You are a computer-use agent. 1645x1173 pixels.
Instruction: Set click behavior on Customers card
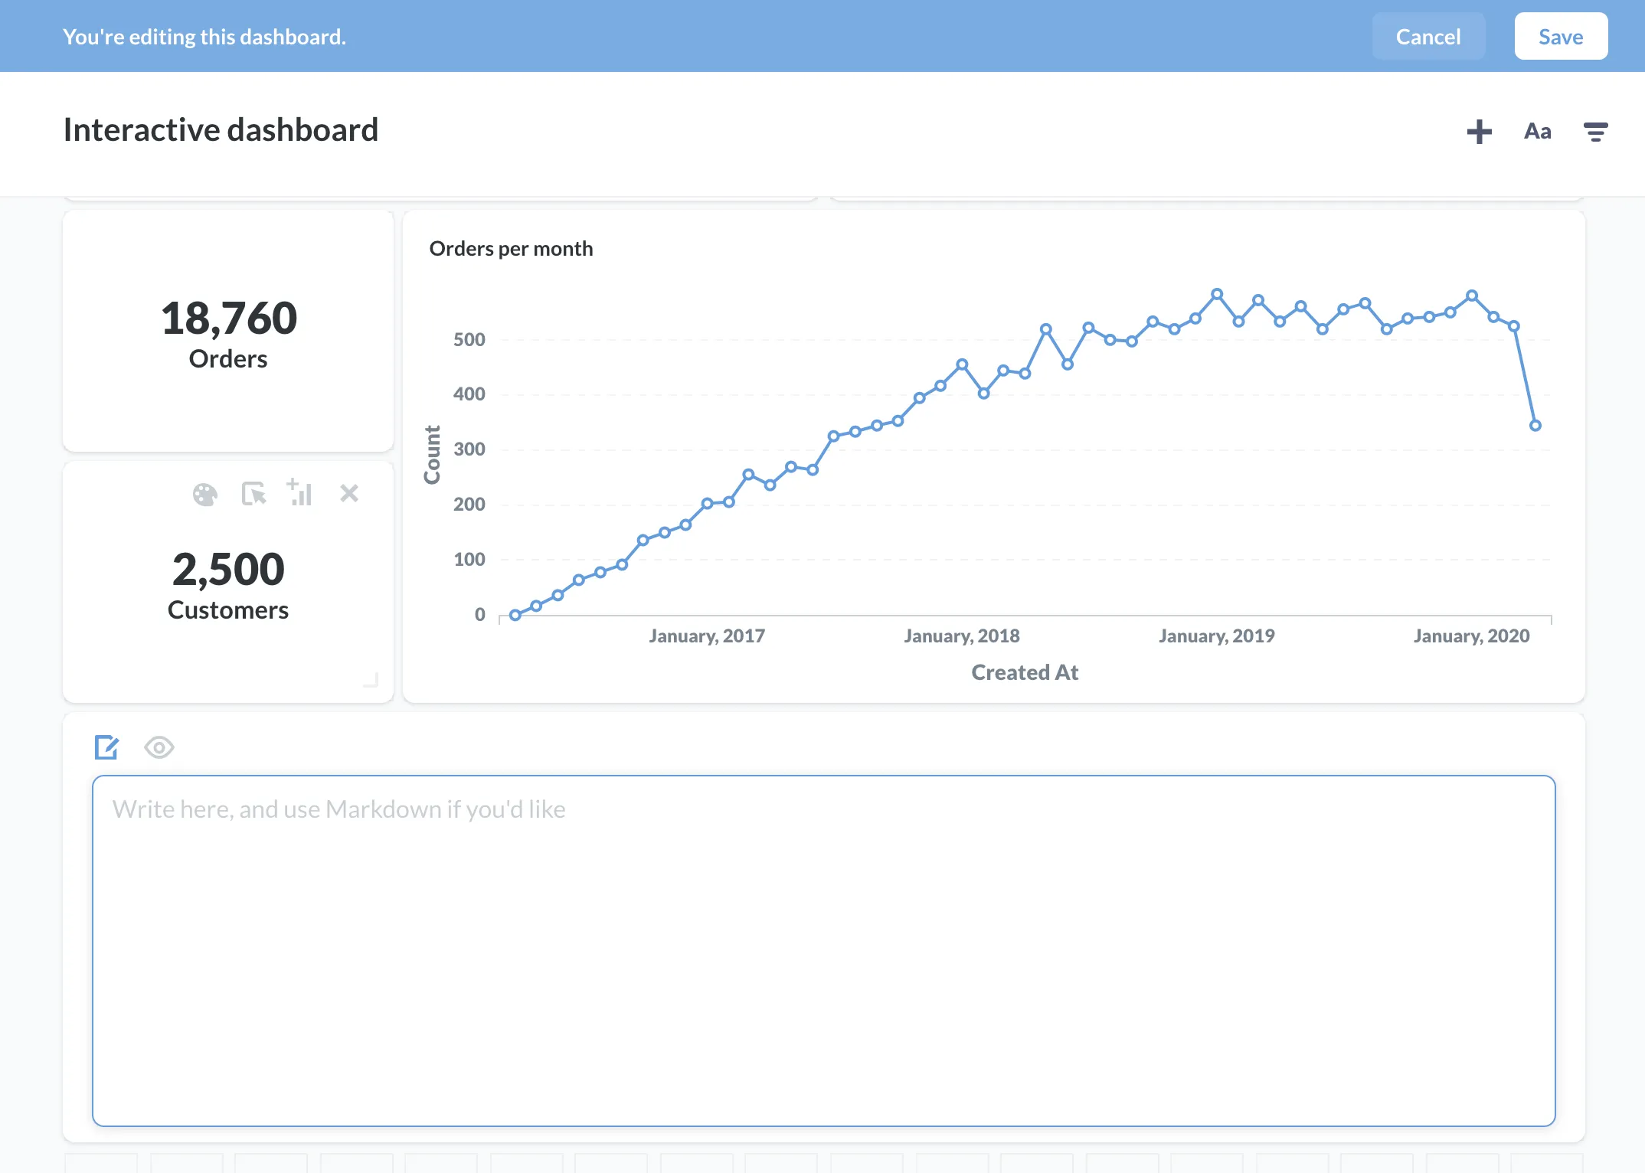pyautogui.click(x=253, y=494)
